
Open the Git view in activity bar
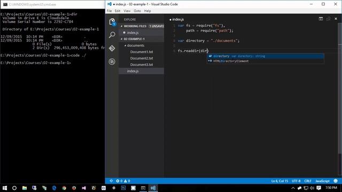coord(112,48)
